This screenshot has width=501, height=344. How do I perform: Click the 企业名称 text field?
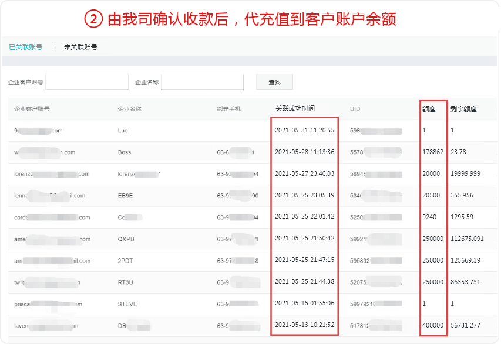202,82
